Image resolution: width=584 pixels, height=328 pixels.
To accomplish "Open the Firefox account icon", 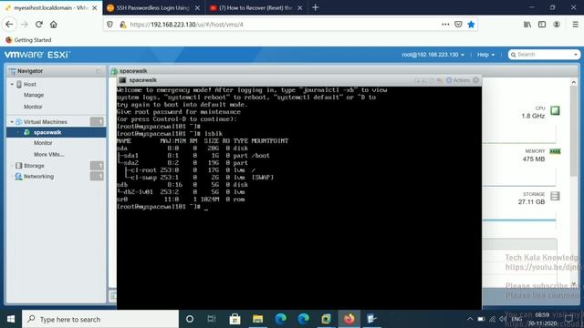I will (x=557, y=25).
